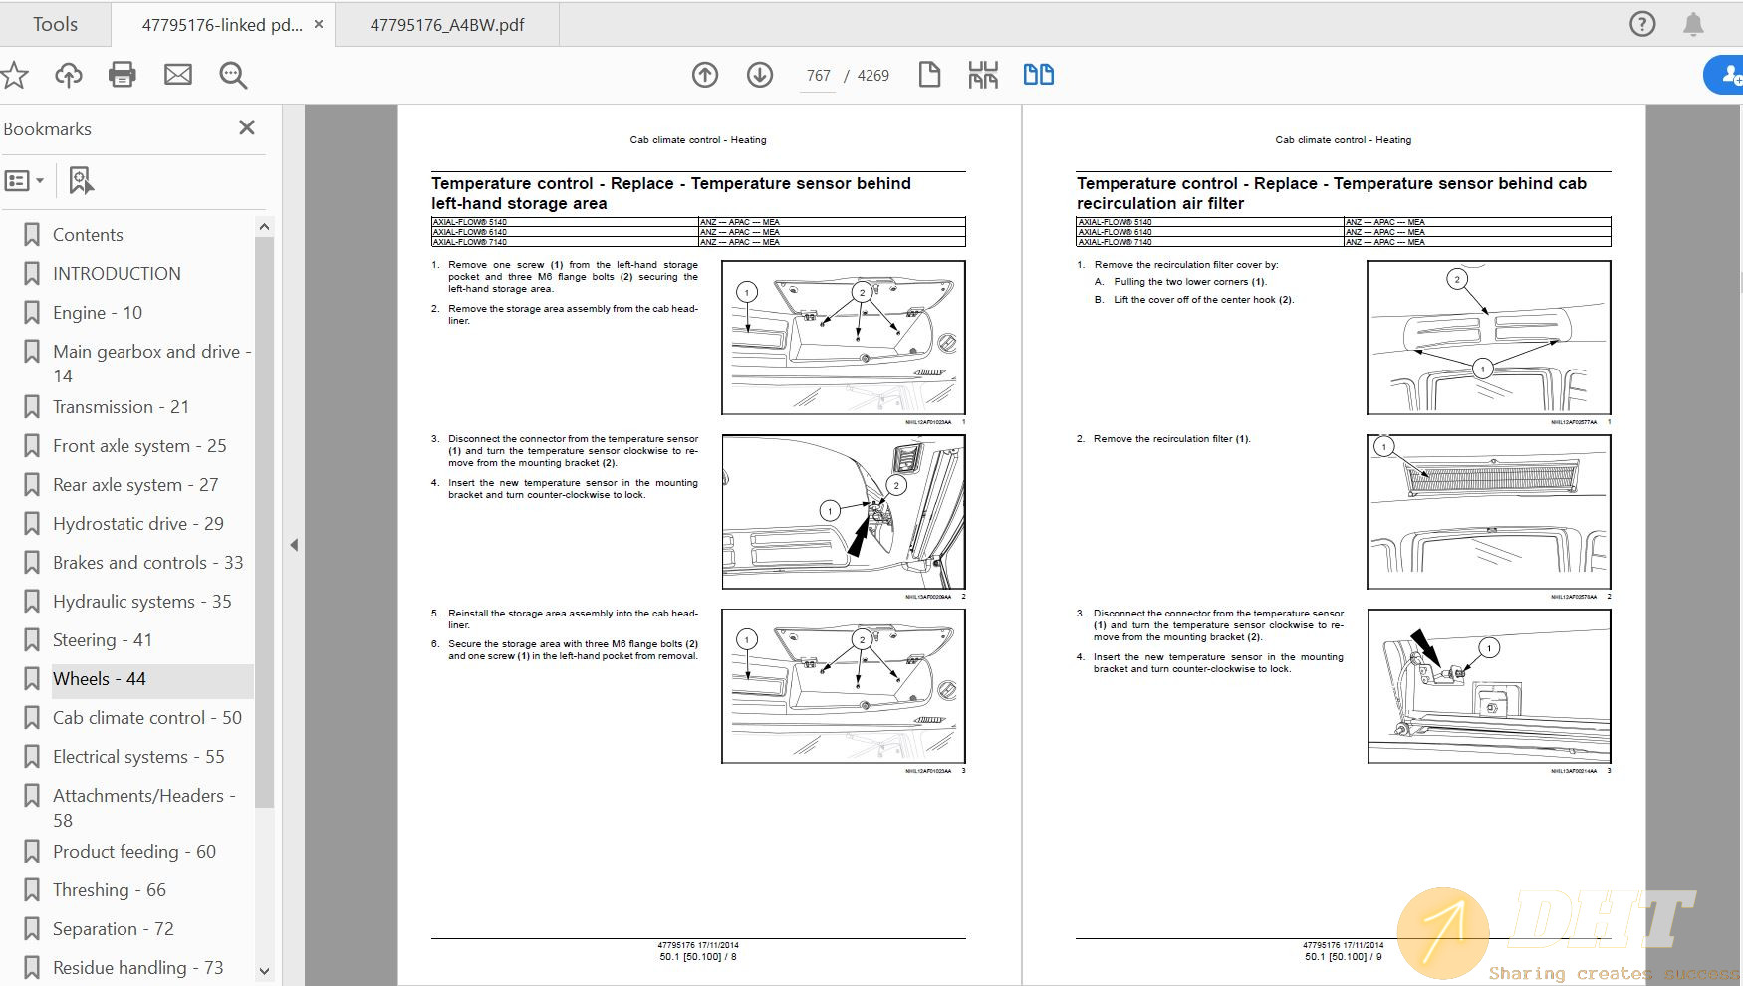Click the find current bookmark icon
The image size is (1743, 986).
pos(81,181)
